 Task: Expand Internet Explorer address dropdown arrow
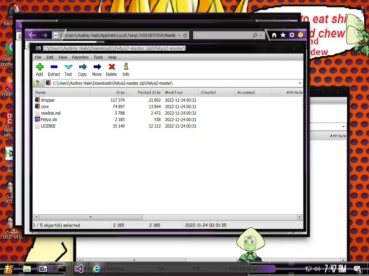tap(179, 35)
